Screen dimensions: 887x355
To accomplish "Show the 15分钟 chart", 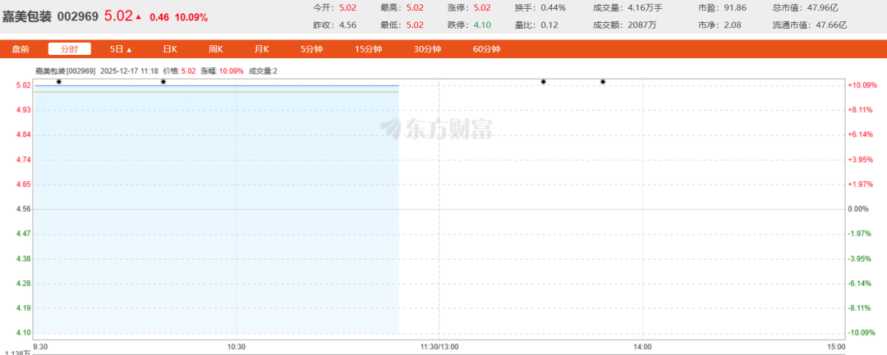I will tap(369, 49).
